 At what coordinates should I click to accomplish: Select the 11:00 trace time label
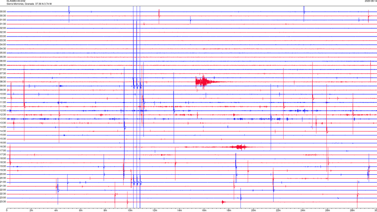click(x=3, y=102)
